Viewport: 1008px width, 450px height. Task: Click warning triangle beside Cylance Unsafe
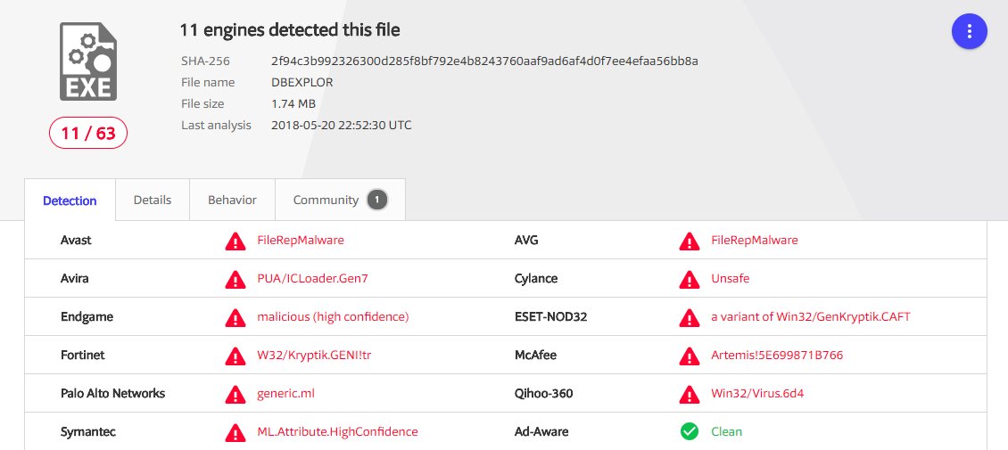[690, 279]
